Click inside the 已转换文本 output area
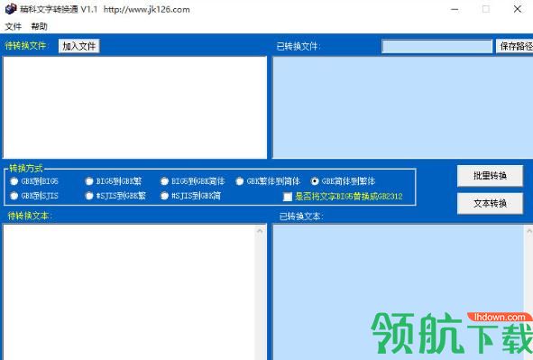Image resolution: width=533 pixels, height=360 pixels. [x=399, y=291]
